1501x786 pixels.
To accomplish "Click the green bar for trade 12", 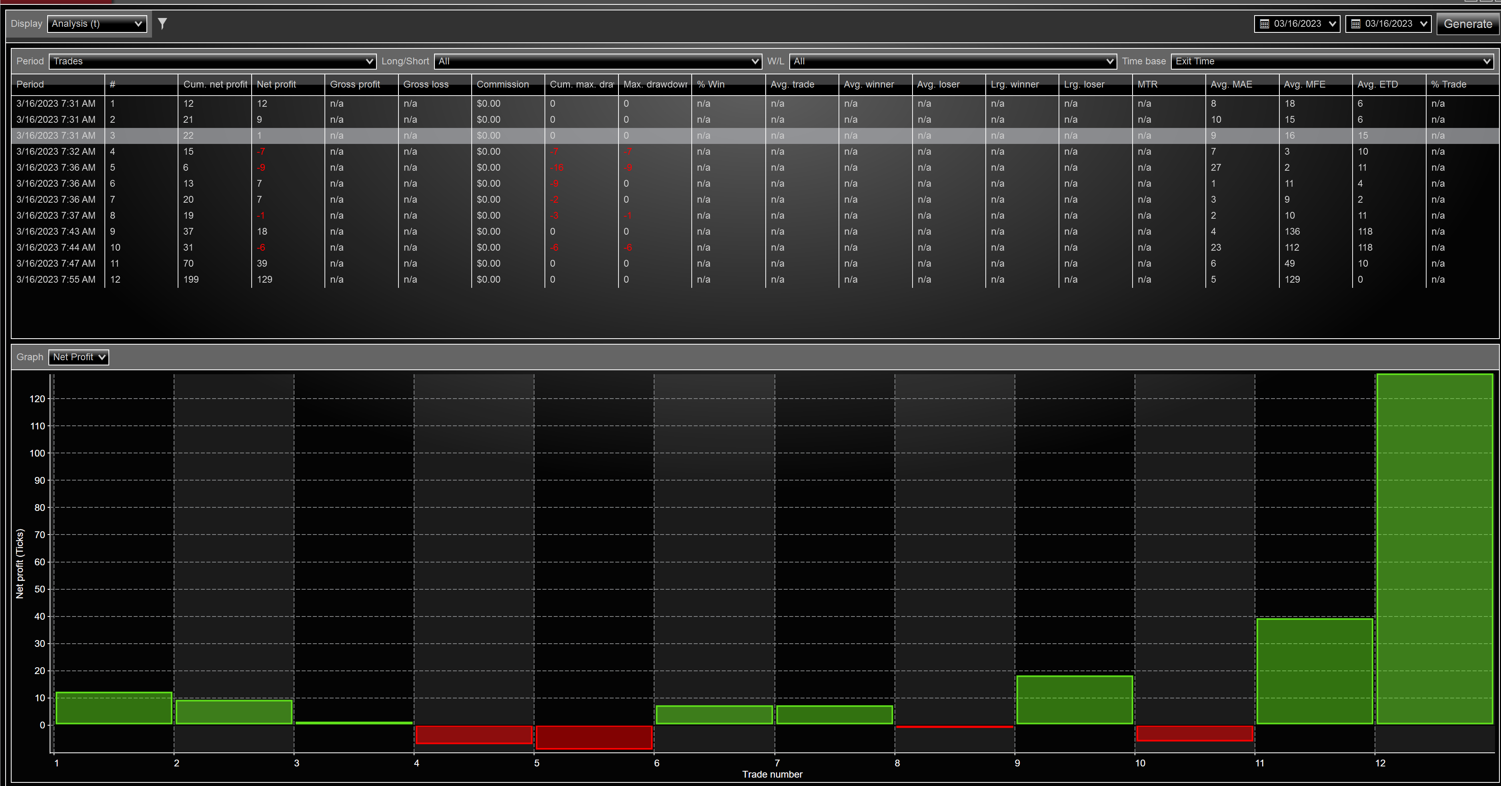I will 1435,549.
